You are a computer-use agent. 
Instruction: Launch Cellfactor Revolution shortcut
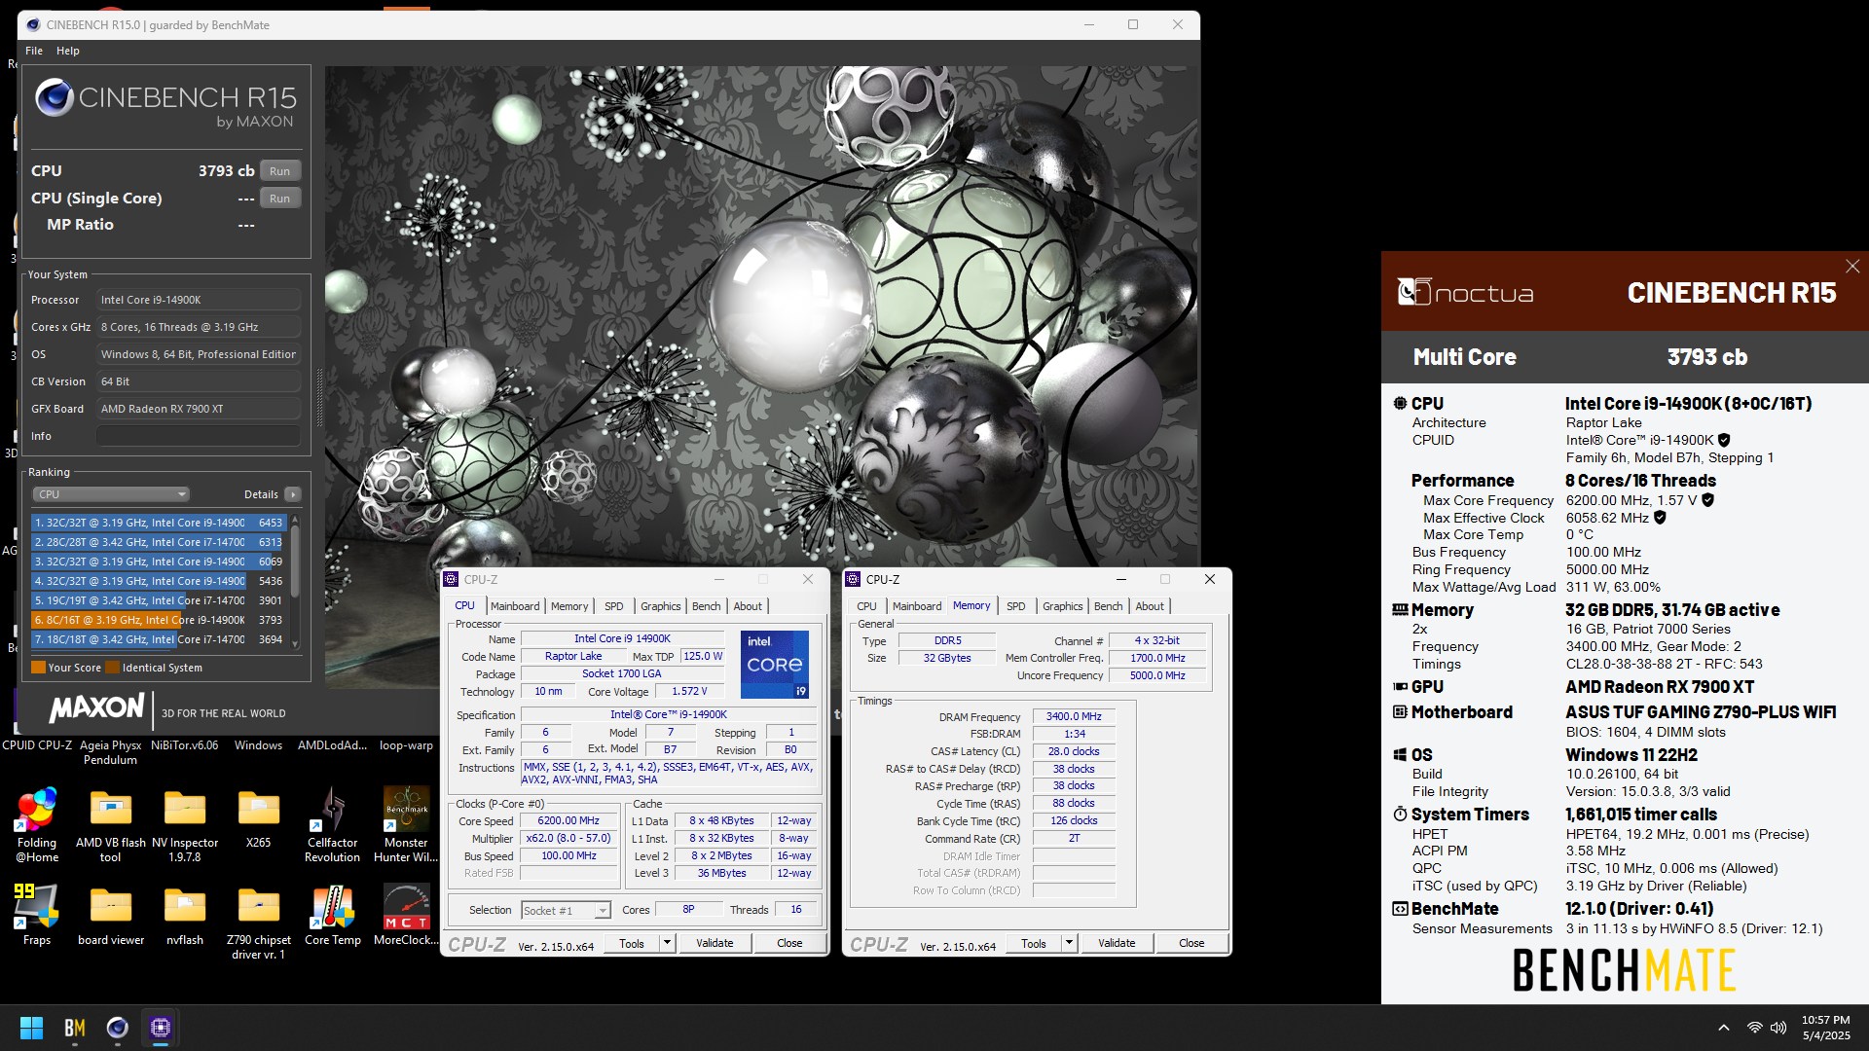point(333,825)
